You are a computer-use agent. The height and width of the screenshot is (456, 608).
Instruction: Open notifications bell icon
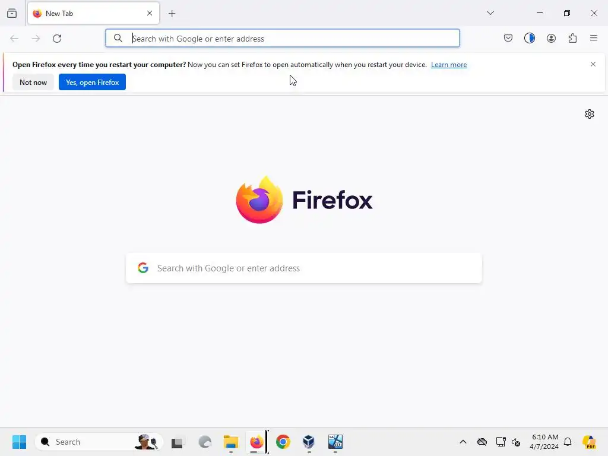[568, 442]
